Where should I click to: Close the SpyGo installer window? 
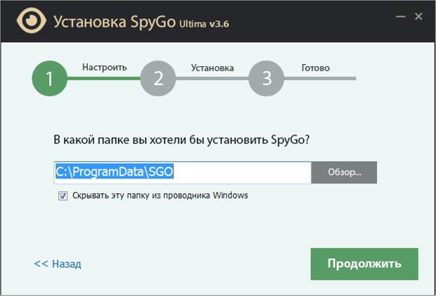pos(418,16)
